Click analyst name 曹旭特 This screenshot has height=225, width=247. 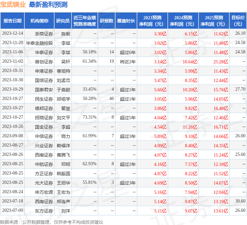64,71
